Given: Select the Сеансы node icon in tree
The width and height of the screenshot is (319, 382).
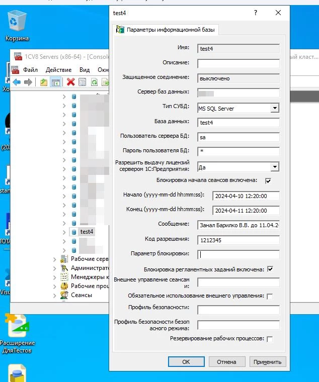Looking at the screenshot, I should point(64,295).
